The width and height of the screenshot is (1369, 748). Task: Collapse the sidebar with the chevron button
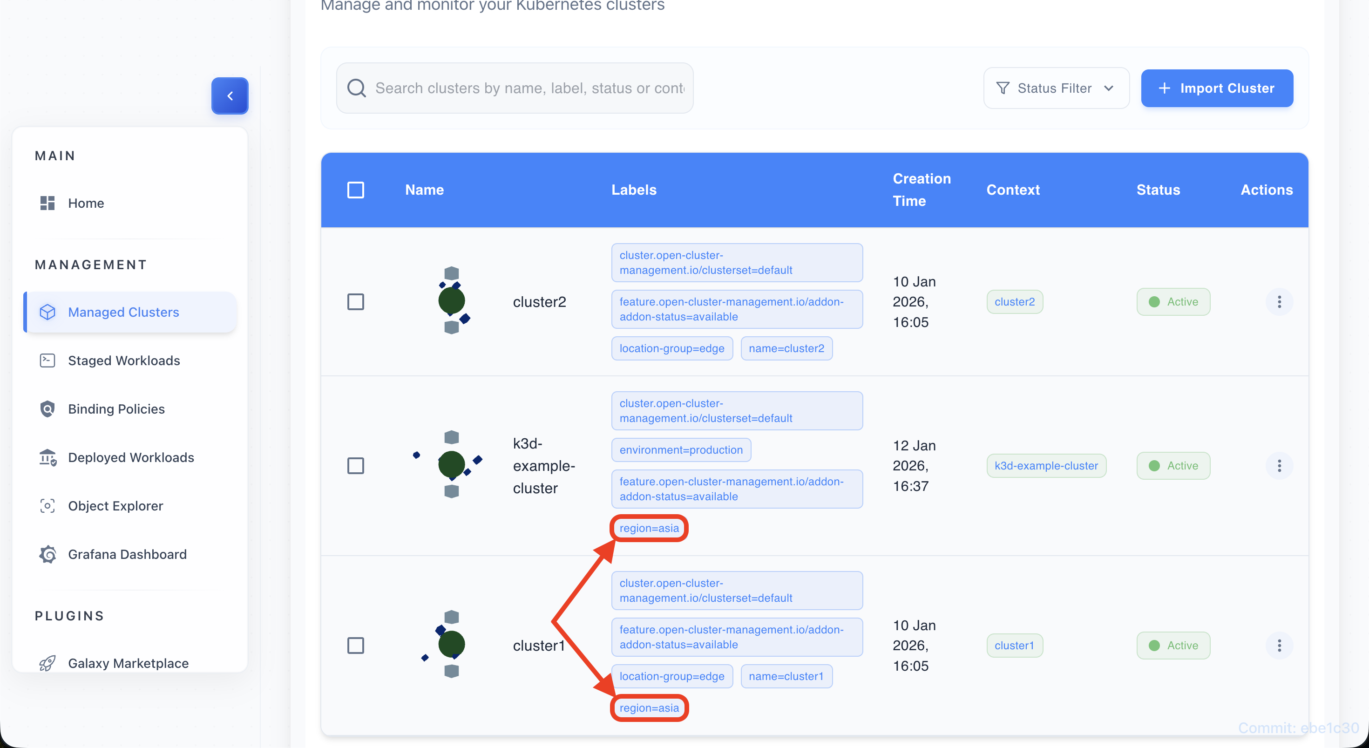pos(230,95)
